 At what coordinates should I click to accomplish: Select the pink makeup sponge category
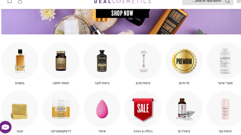tap(102, 109)
